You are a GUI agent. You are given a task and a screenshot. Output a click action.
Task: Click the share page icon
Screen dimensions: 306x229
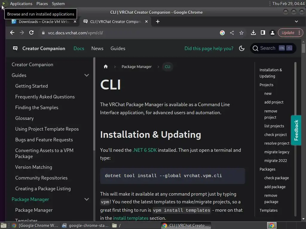(x=232, y=33)
